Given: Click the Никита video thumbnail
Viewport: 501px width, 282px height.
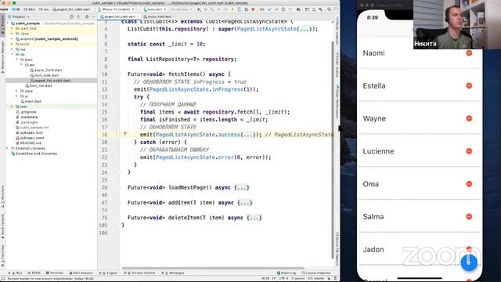Looking at the screenshot, I should click(x=457, y=24).
